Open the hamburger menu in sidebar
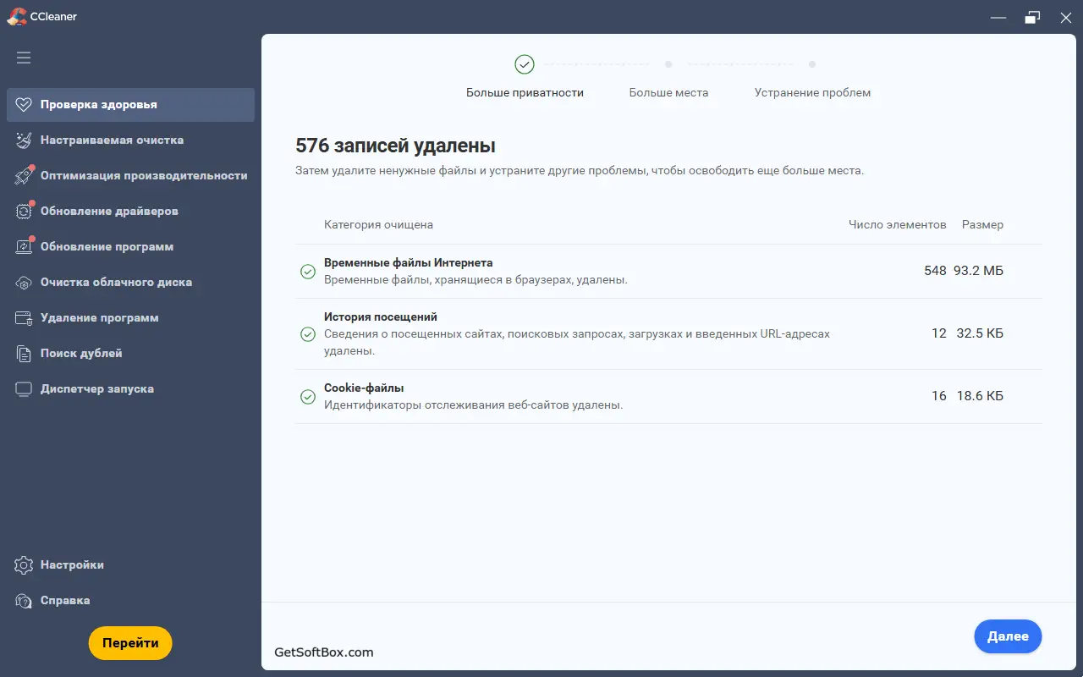1083x677 pixels. tap(24, 58)
